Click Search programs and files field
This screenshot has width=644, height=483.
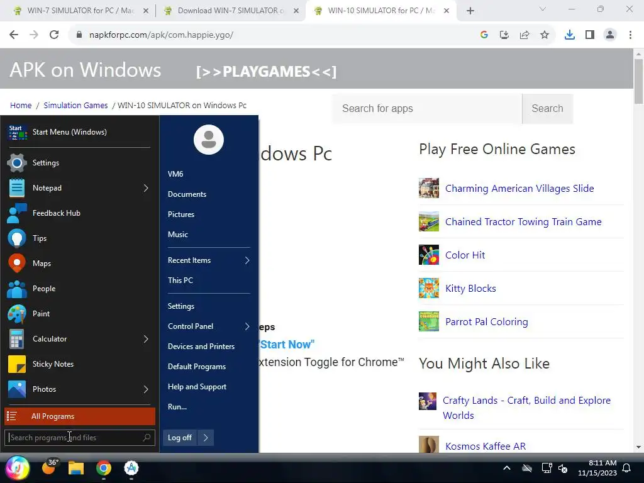80,438
